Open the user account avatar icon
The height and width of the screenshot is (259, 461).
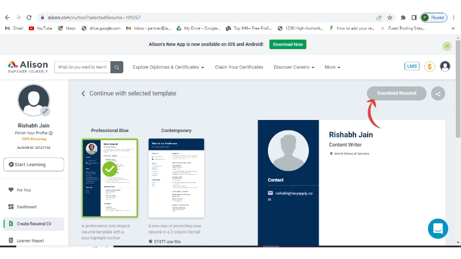[445, 66]
